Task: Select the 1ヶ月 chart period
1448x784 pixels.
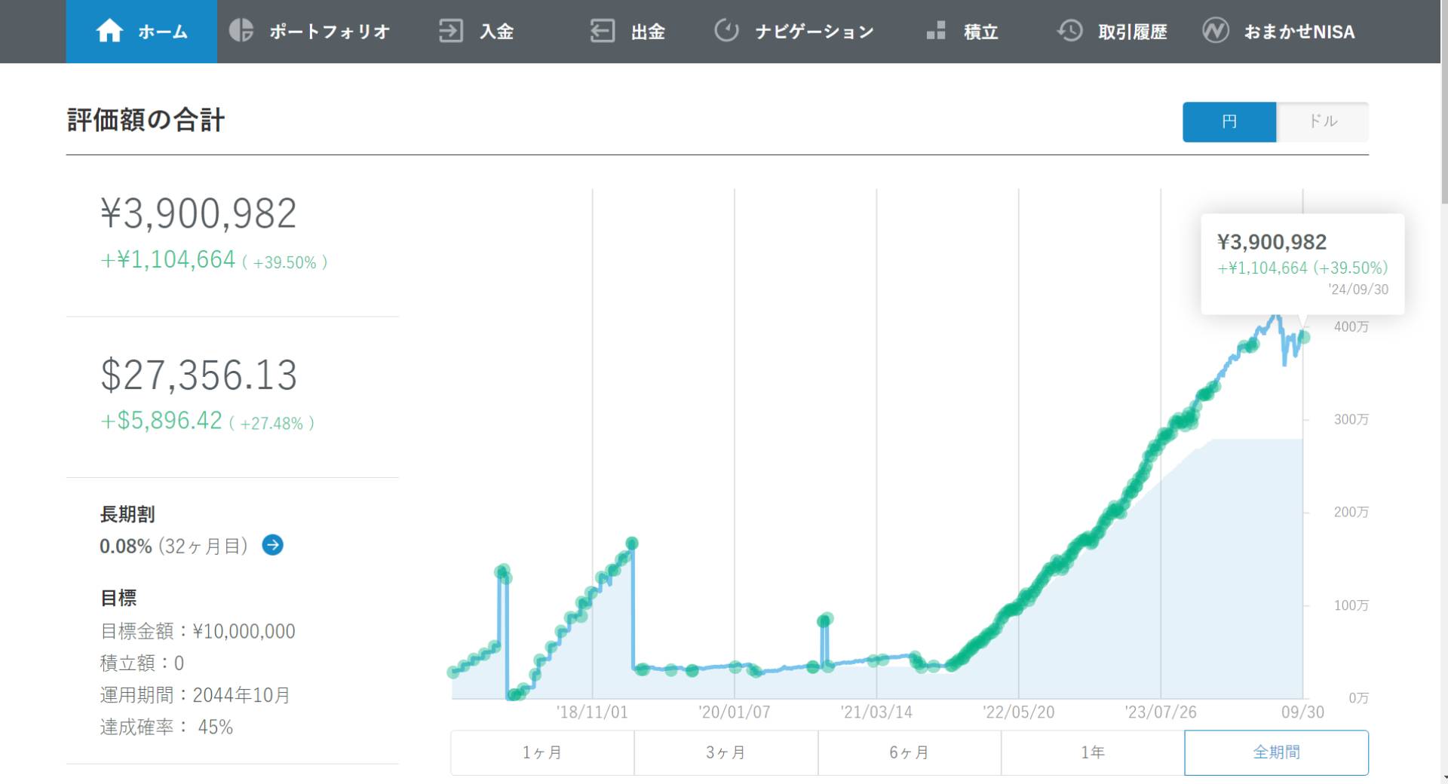Action: pos(542,752)
